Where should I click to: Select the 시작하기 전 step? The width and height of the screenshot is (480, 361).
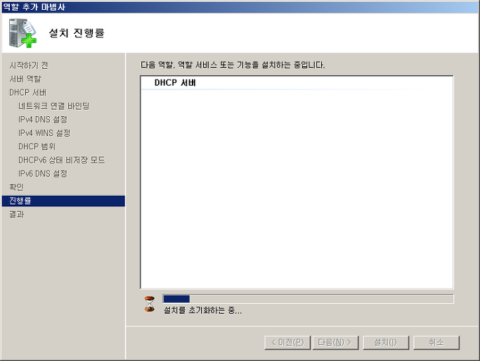(29, 65)
